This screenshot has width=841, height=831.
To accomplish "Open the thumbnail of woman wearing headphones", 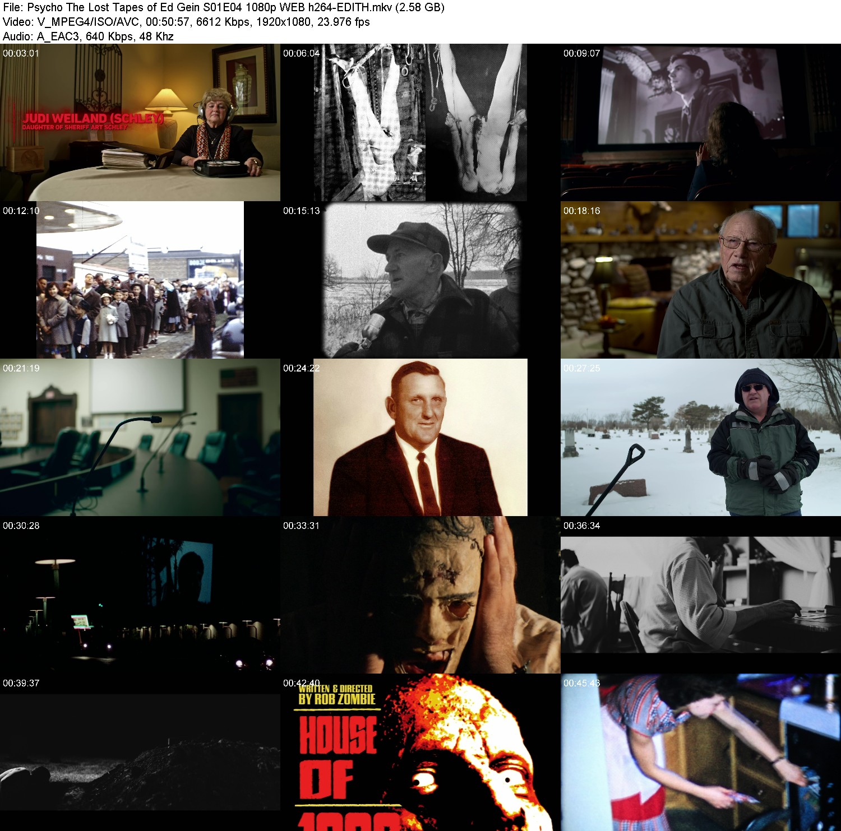I will tap(140, 123).
